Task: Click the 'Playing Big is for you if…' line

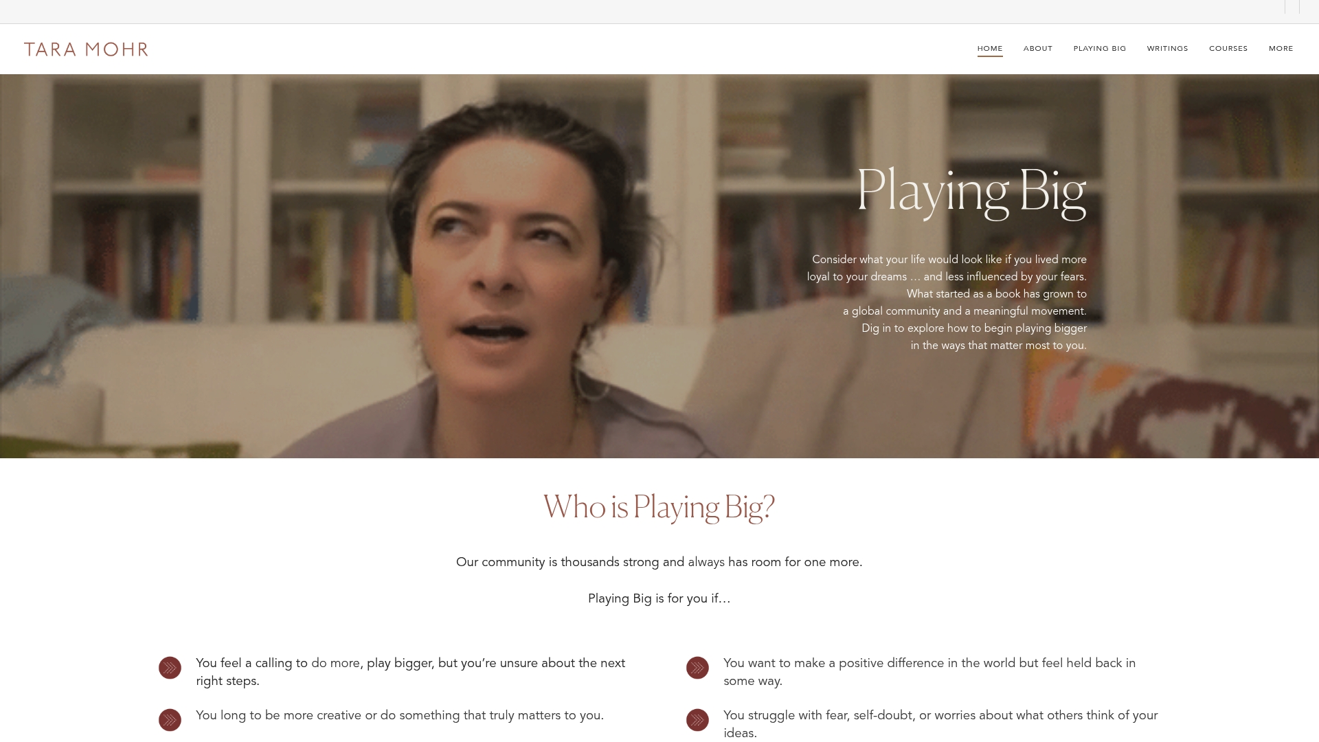Action: 659,598
